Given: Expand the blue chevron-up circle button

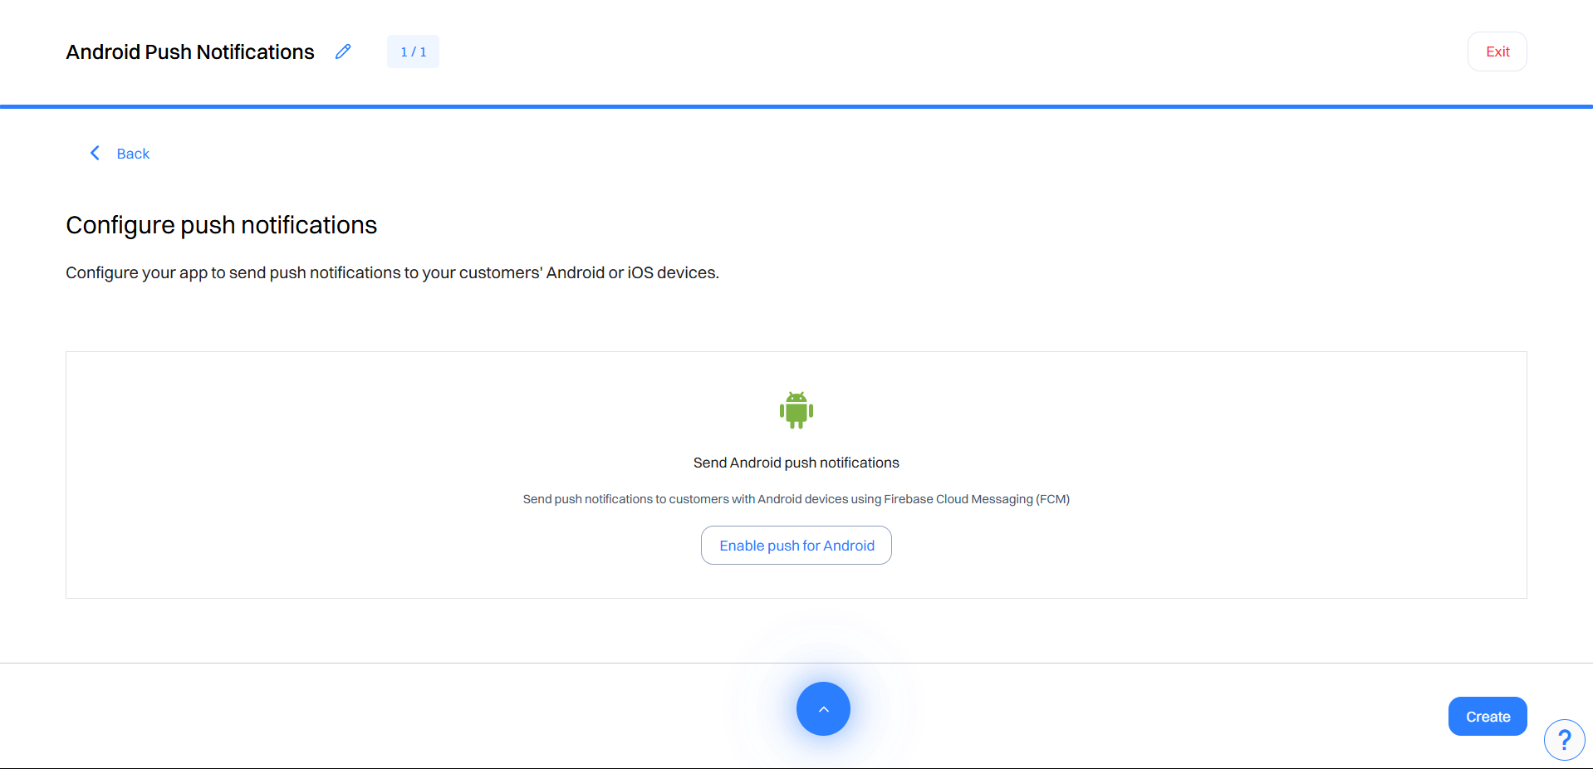Looking at the screenshot, I should coord(823,708).
